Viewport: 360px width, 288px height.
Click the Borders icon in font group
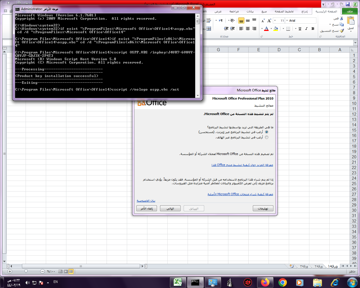pos(288,29)
